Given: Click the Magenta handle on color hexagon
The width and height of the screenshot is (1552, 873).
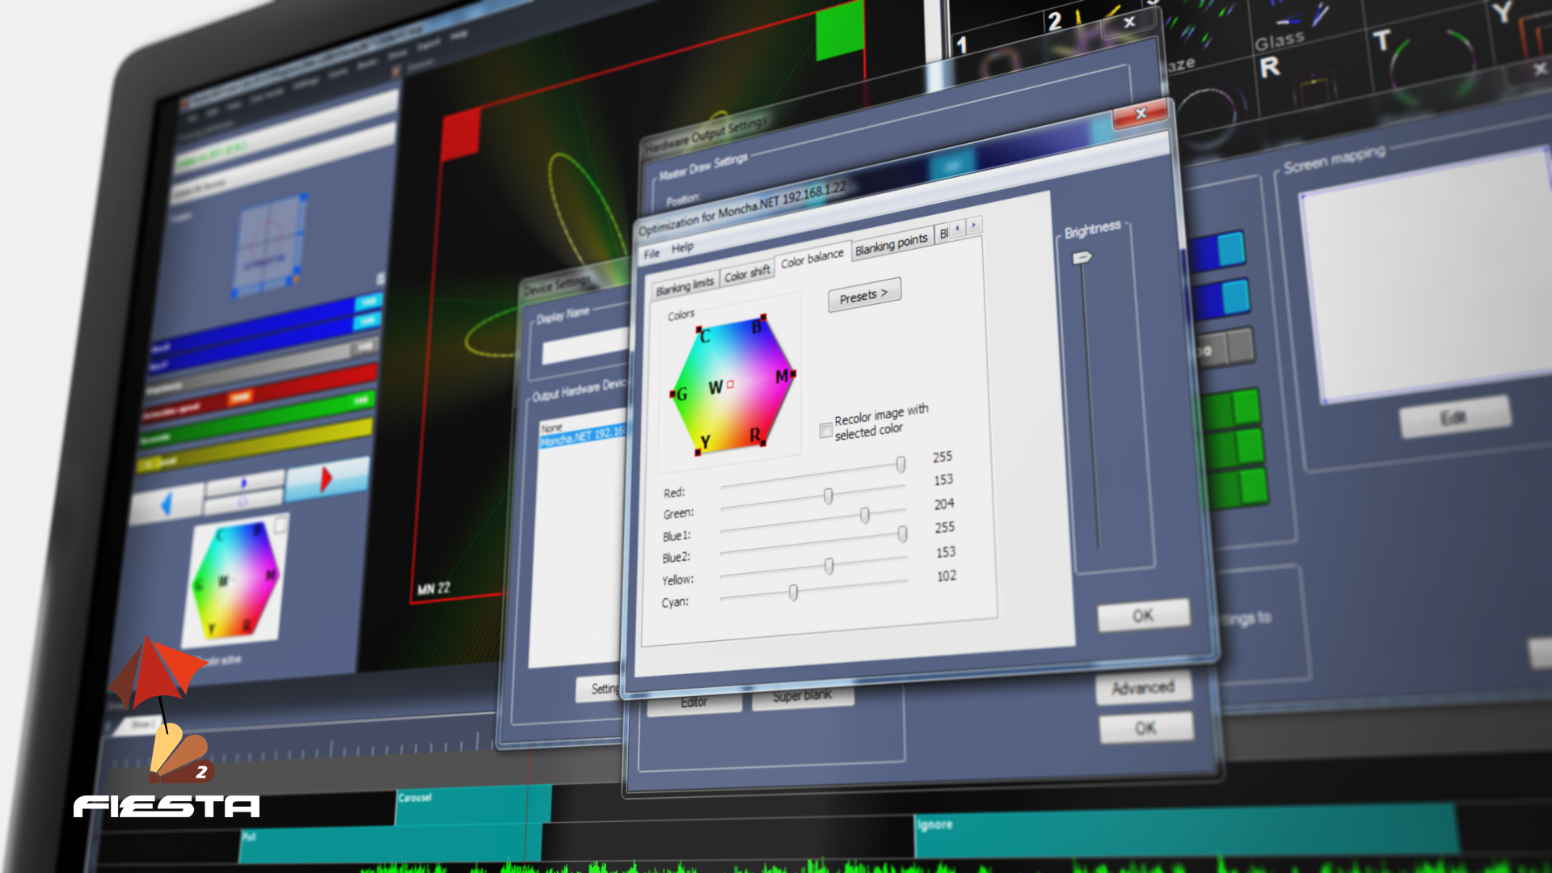Looking at the screenshot, I should click(x=793, y=373).
